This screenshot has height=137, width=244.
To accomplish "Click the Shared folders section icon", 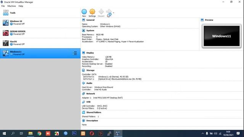I will pos(83,112).
